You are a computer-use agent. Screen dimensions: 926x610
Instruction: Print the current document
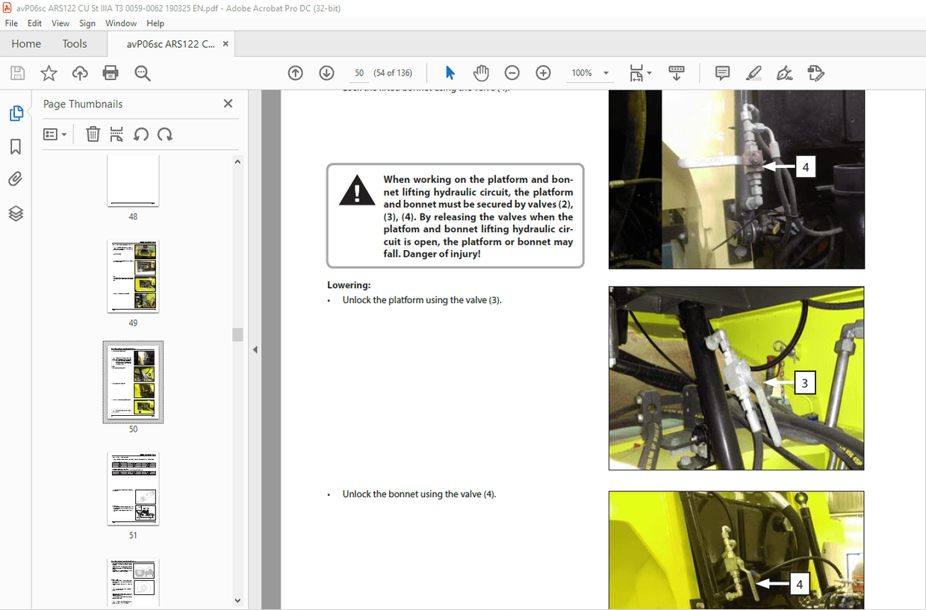[111, 72]
